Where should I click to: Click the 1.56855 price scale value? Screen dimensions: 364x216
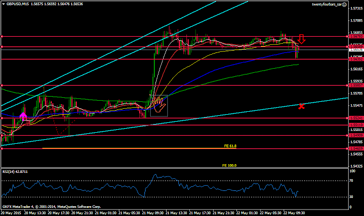click(x=356, y=33)
